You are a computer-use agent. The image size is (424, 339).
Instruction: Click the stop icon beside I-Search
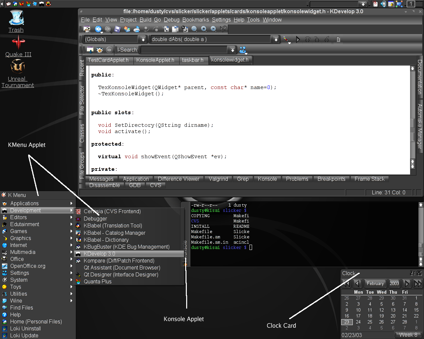109,50
